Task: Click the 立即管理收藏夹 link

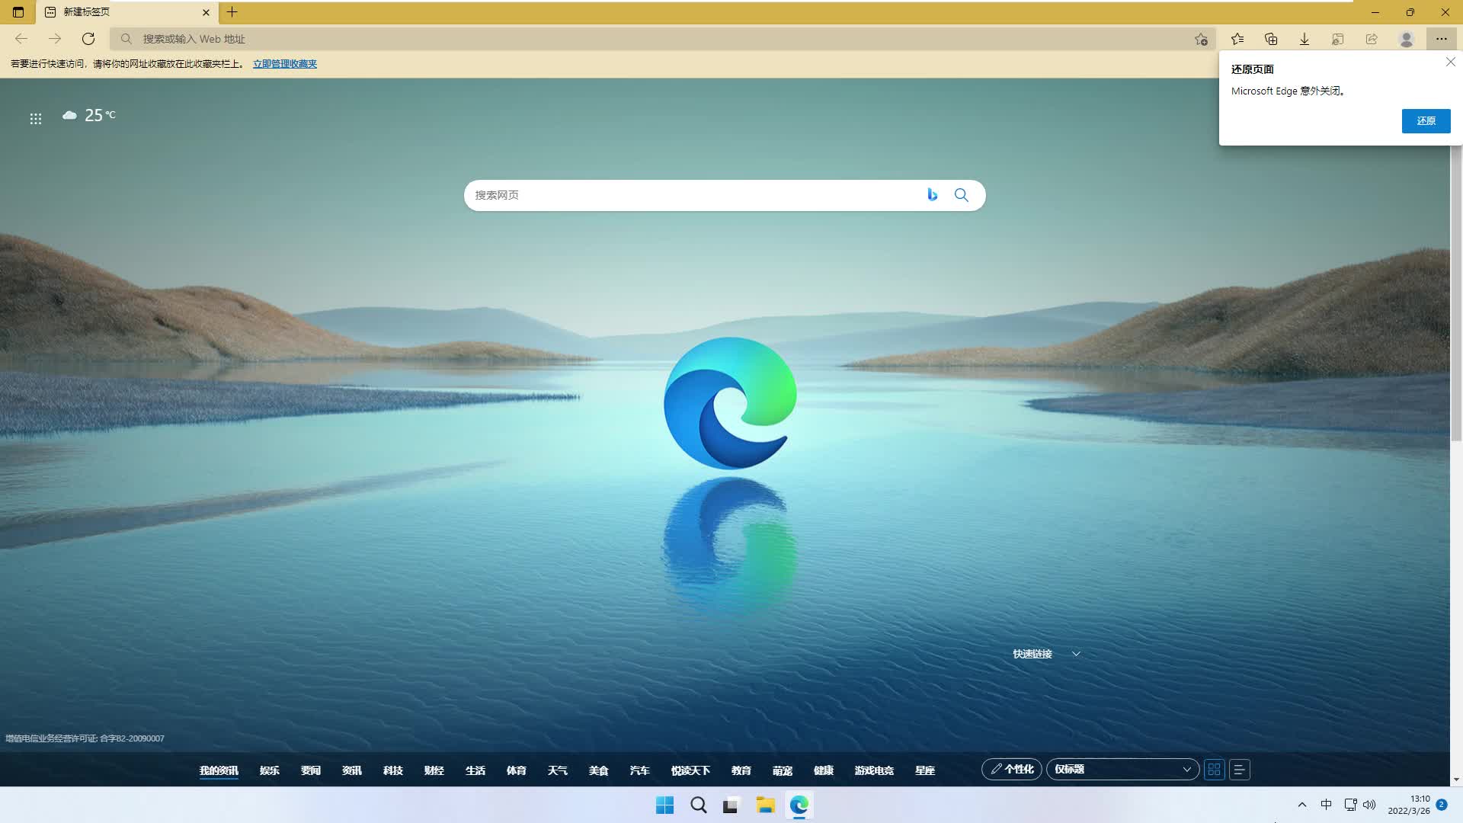Action: 285,64
